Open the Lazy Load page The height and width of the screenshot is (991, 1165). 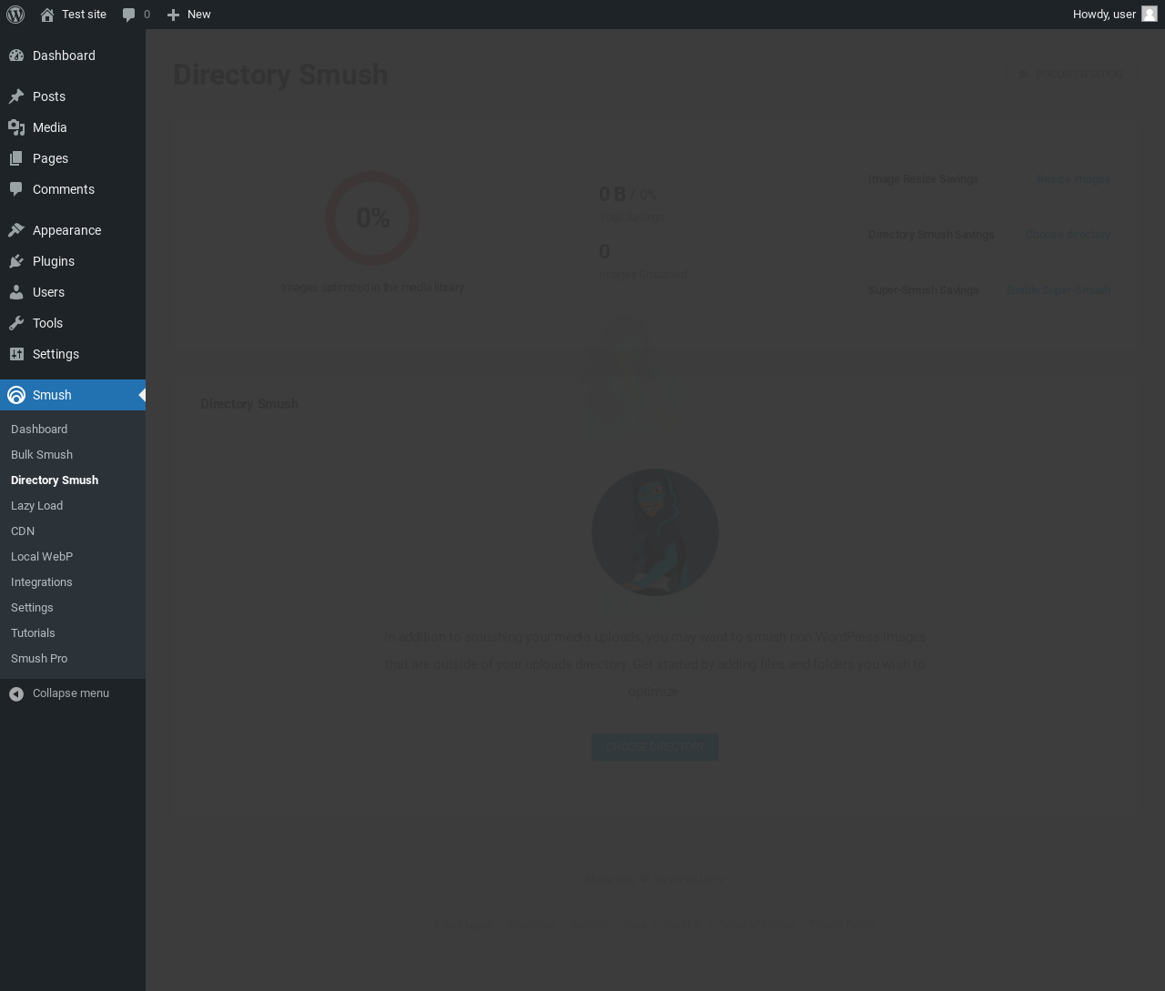coord(37,506)
